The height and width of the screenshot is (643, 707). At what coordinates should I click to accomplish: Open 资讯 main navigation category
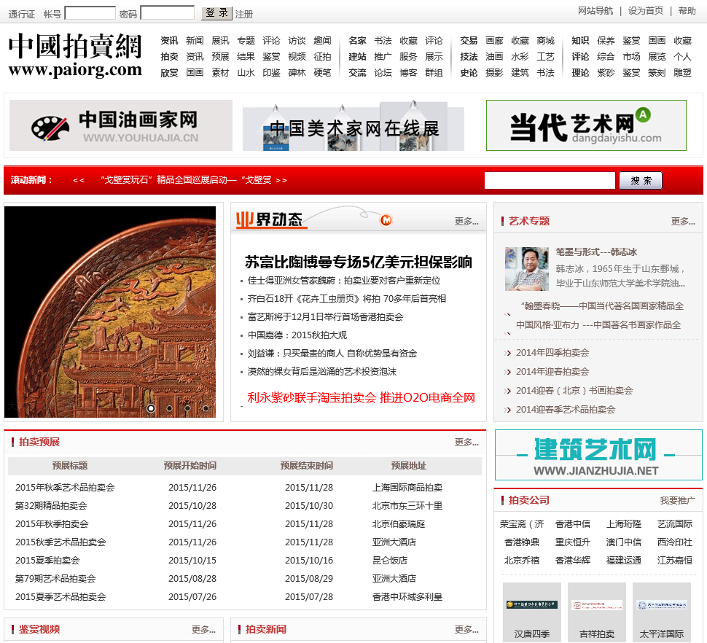click(169, 41)
